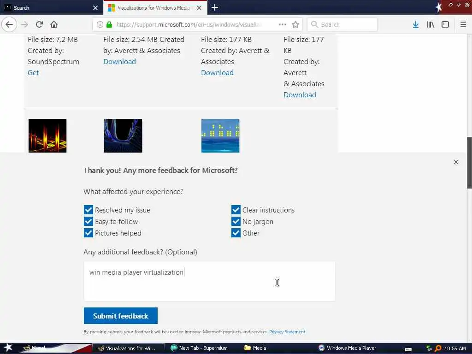Toggle the Other checkbox

236,233
